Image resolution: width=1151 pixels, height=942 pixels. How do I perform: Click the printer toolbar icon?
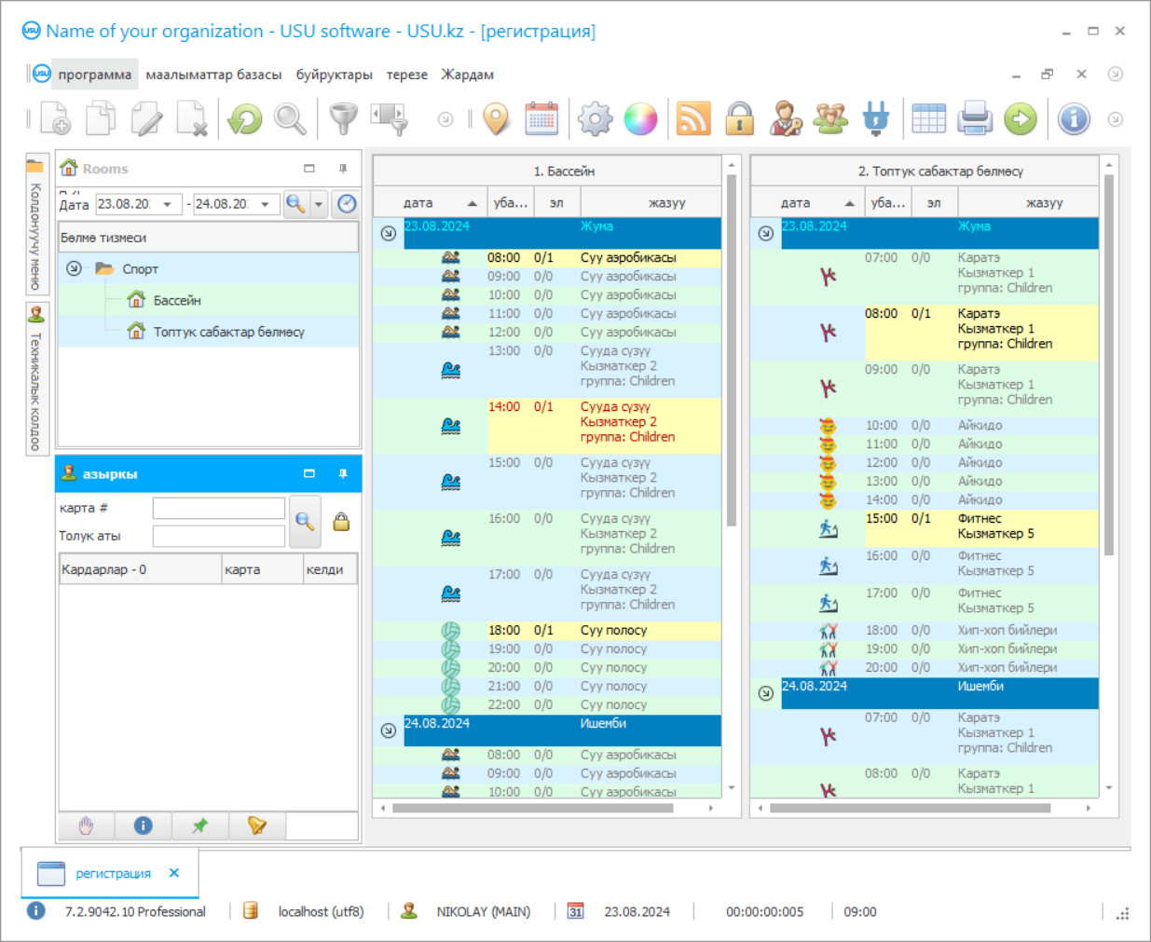click(975, 119)
